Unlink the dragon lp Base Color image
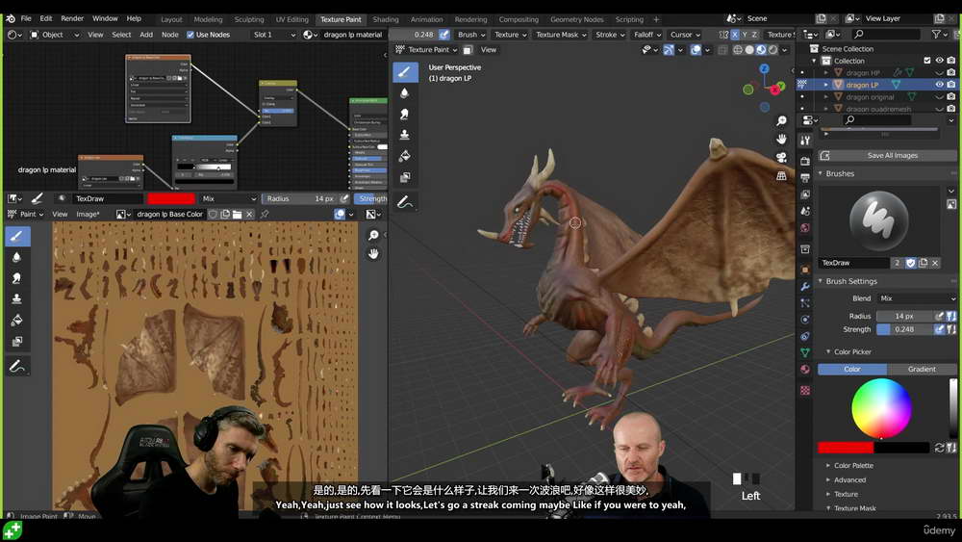 [249, 215]
